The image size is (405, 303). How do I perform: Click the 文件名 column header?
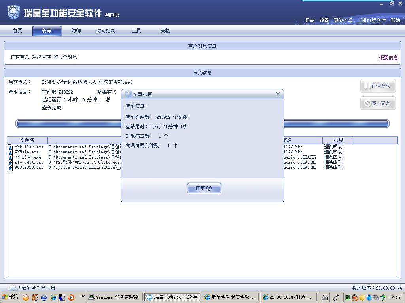point(27,140)
